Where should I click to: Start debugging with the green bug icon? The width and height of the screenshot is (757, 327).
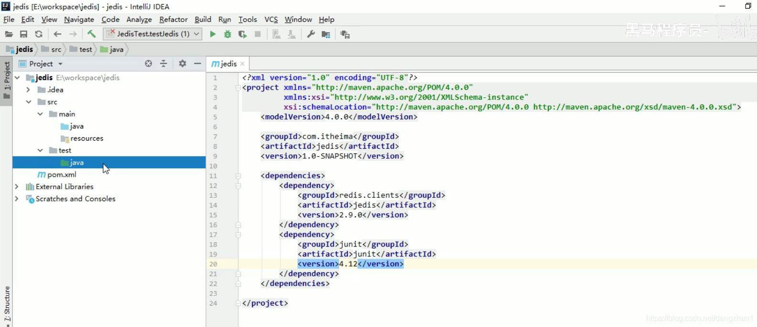(x=227, y=34)
